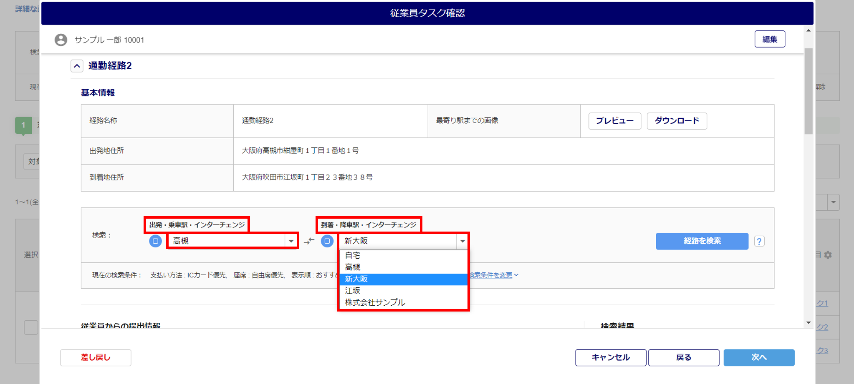854x384 pixels.
Task: Click the 通勤経路2 route name value cell
Action: click(x=331, y=121)
